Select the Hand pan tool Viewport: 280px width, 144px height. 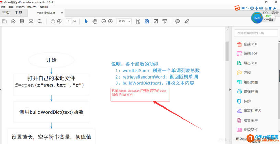(x=95, y=21)
